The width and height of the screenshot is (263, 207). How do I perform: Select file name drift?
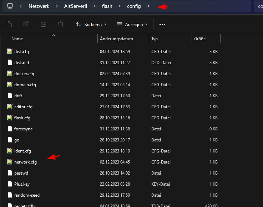[x=18, y=96]
